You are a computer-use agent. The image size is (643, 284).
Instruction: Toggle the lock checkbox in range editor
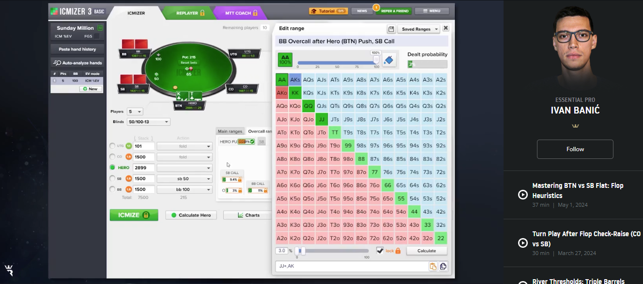pos(380,251)
